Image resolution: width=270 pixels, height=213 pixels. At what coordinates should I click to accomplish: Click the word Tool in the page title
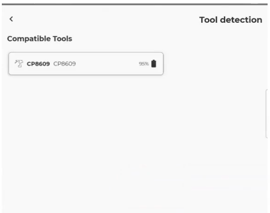click(209, 20)
